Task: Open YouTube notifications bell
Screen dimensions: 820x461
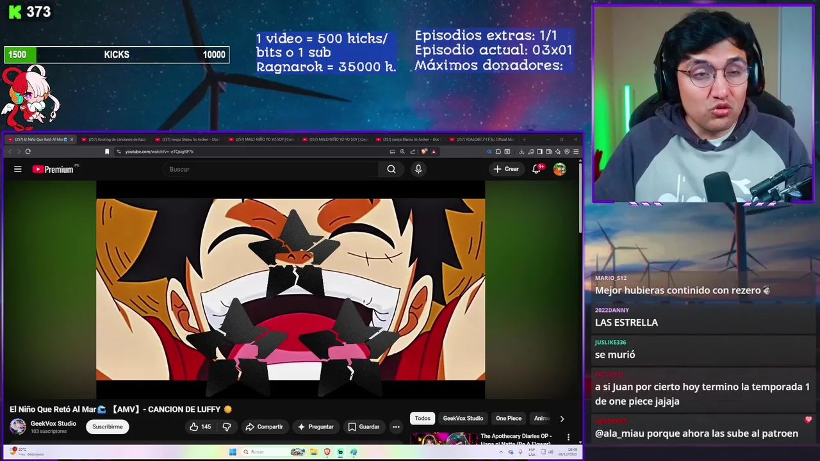Action: coord(537,169)
